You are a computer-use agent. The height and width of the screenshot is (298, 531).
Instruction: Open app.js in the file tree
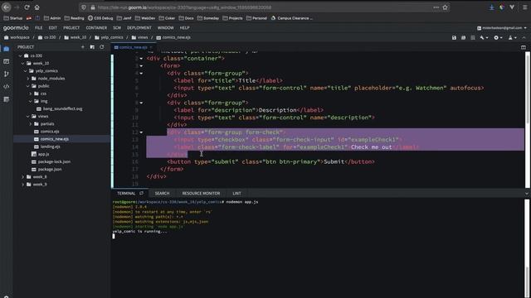(43, 154)
